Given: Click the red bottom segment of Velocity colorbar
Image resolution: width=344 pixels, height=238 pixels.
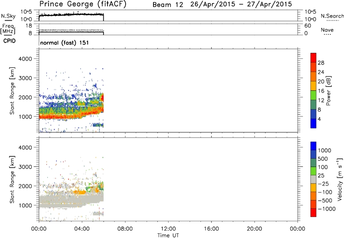Looking at the screenshot, I should click(313, 213).
